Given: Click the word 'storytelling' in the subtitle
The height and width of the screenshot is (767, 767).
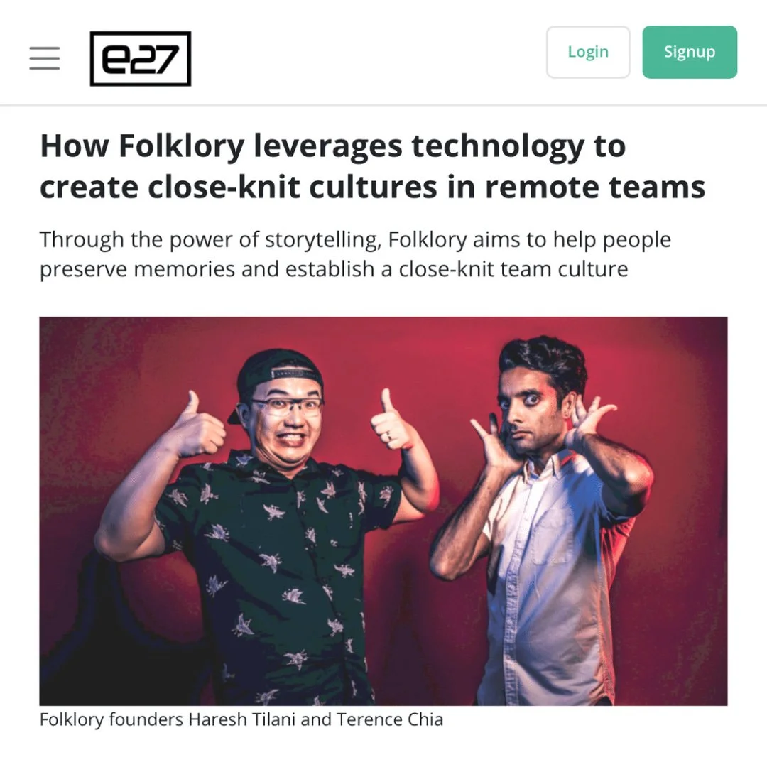Looking at the screenshot, I should [323, 240].
